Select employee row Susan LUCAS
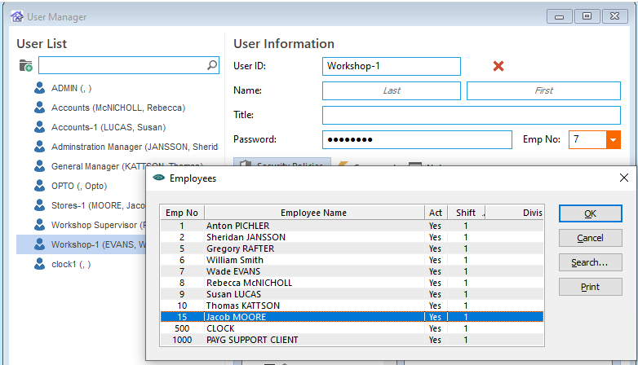This screenshot has width=638, height=365. (x=352, y=294)
